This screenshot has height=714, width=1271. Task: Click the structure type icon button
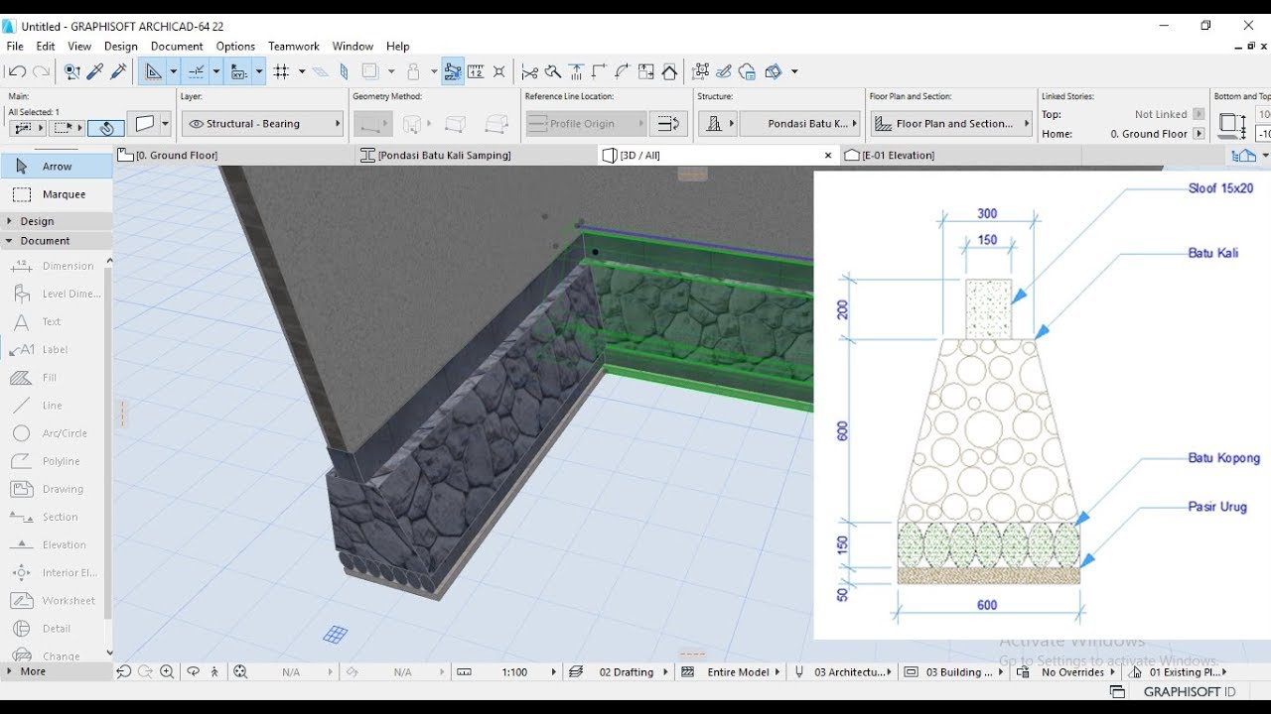pos(717,124)
